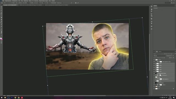Toggle warp mode in transform options bar
176x99 pixels.
71,3
